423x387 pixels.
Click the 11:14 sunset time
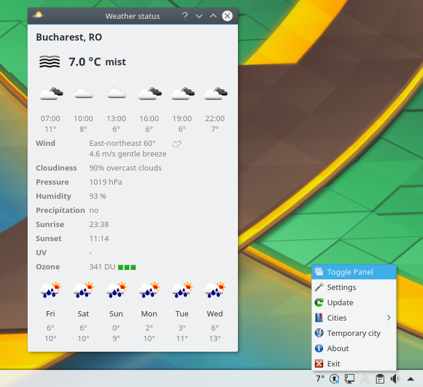pyautogui.click(x=99, y=238)
